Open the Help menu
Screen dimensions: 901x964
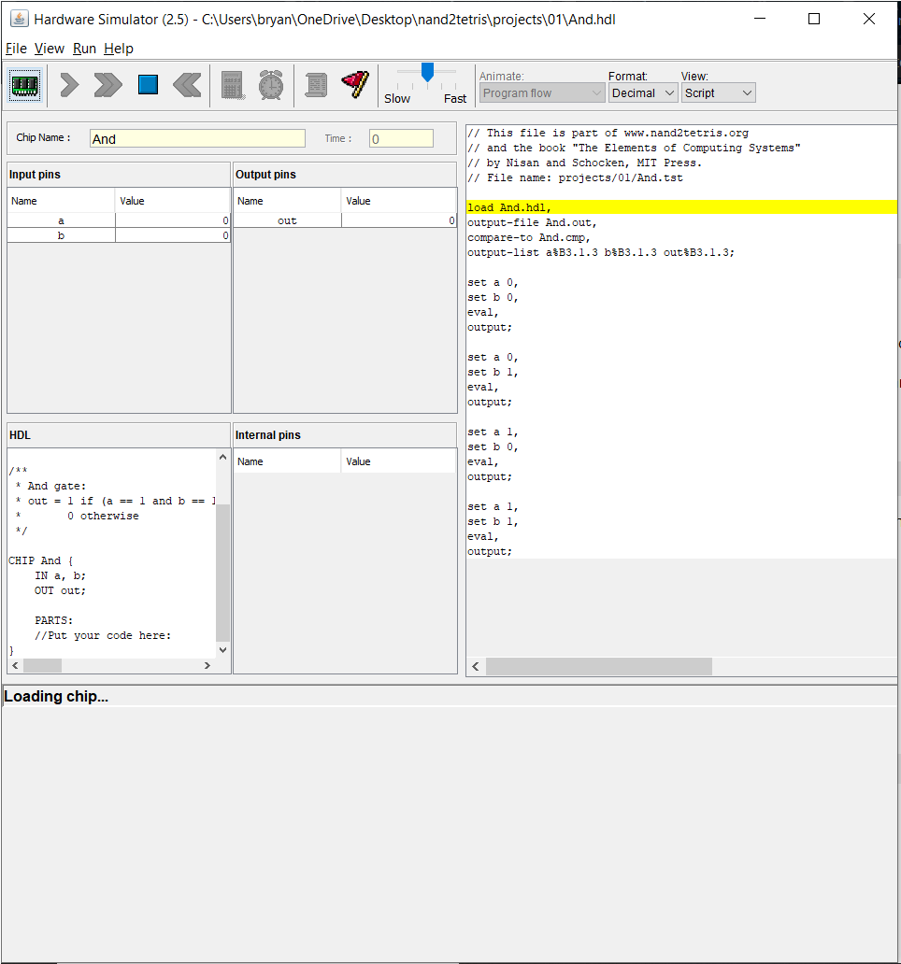119,49
